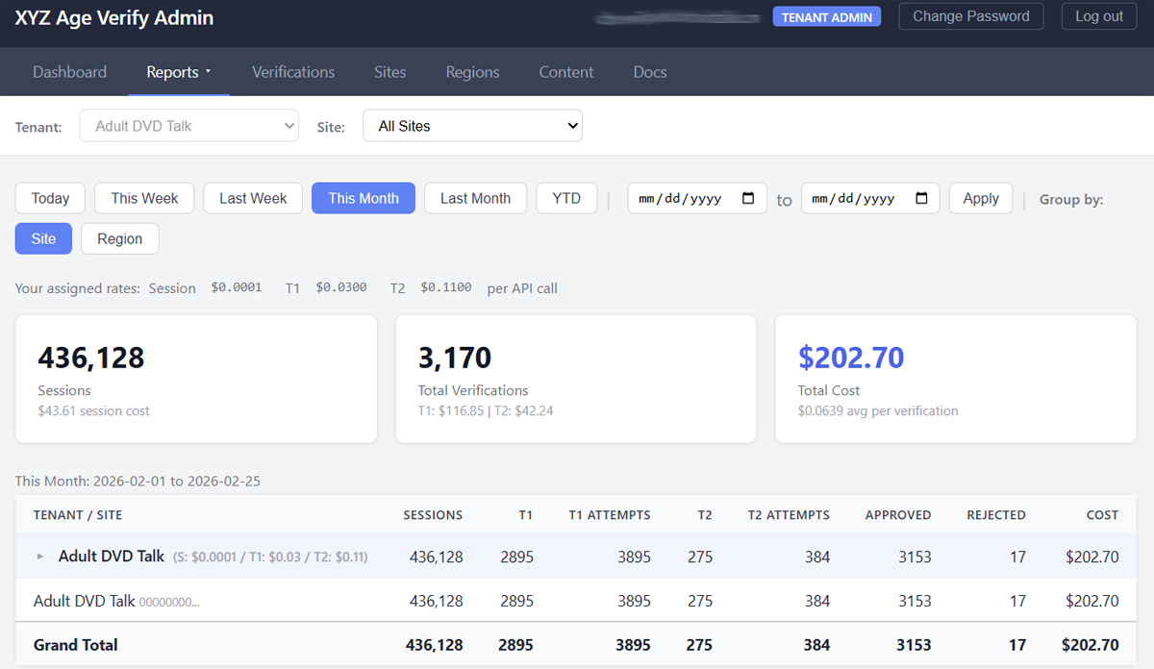Navigate to the Regions tab

(472, 72)
